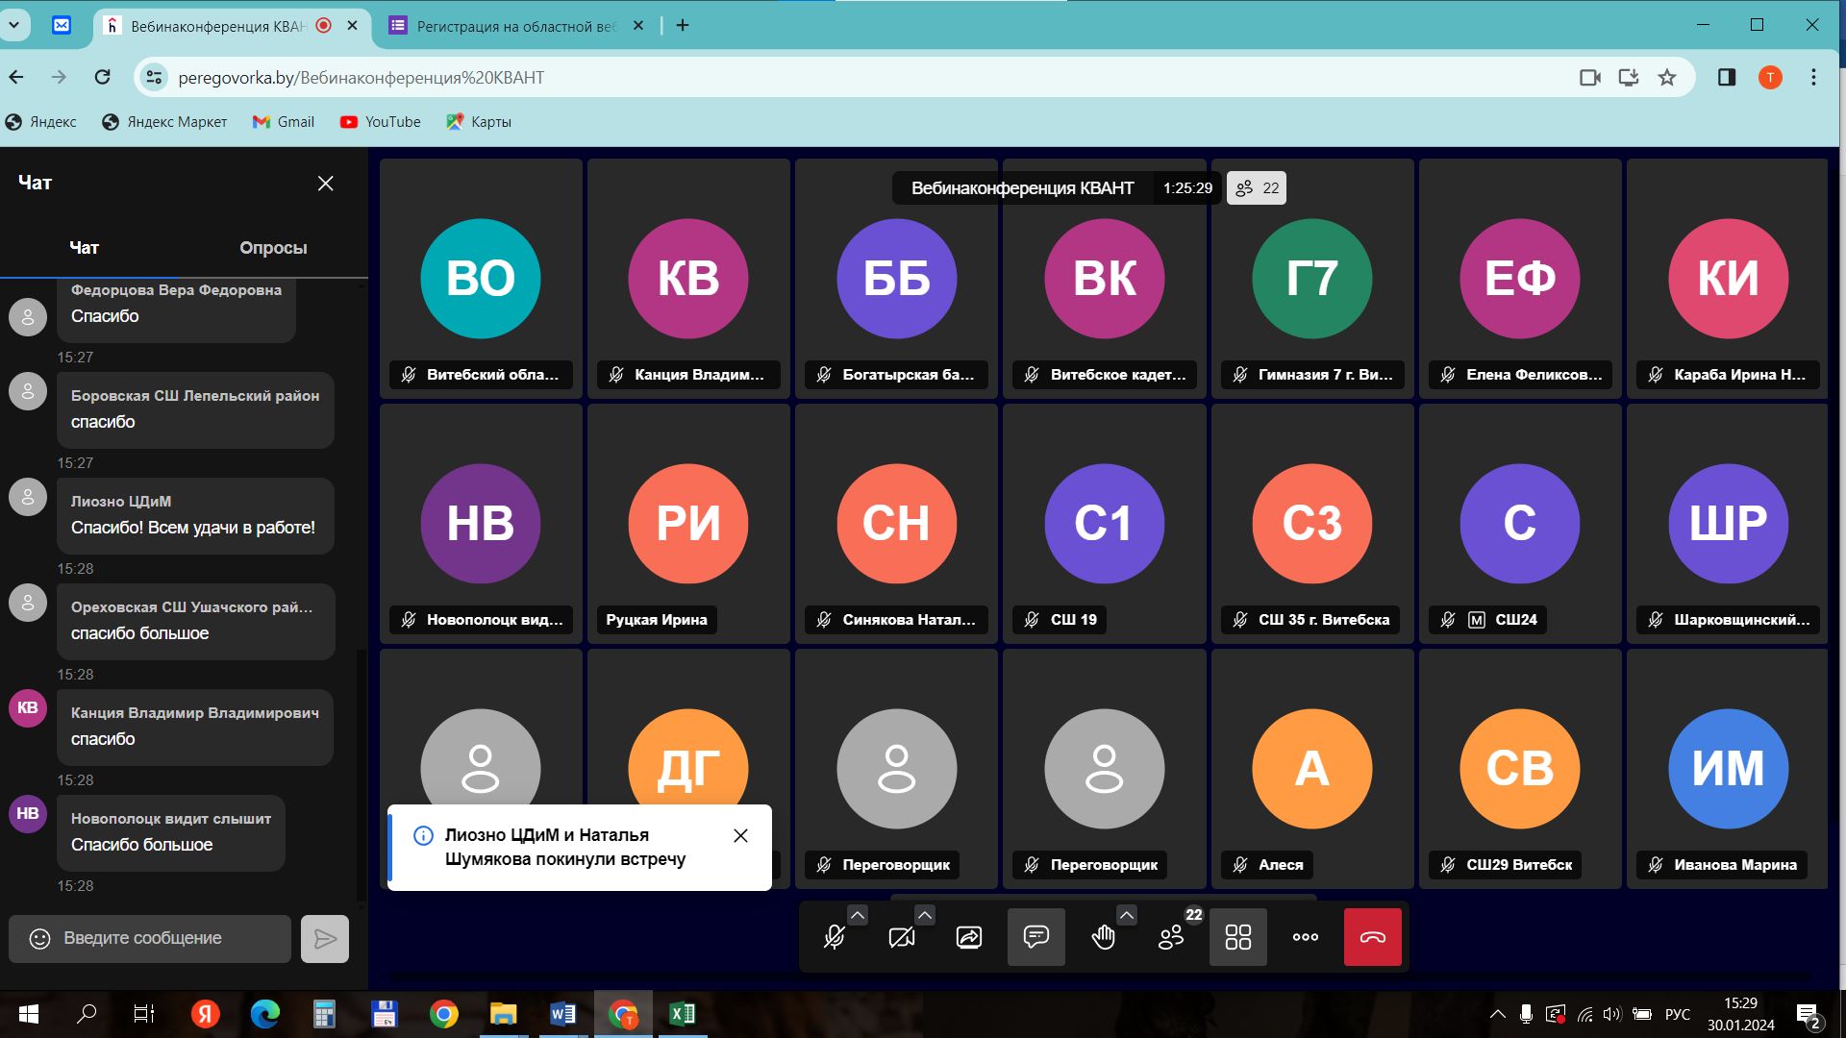Image resolution: width=1846 pixels, height=1038 pixels.
Task: Open the participants list icon
Action: coord(1171,937)
